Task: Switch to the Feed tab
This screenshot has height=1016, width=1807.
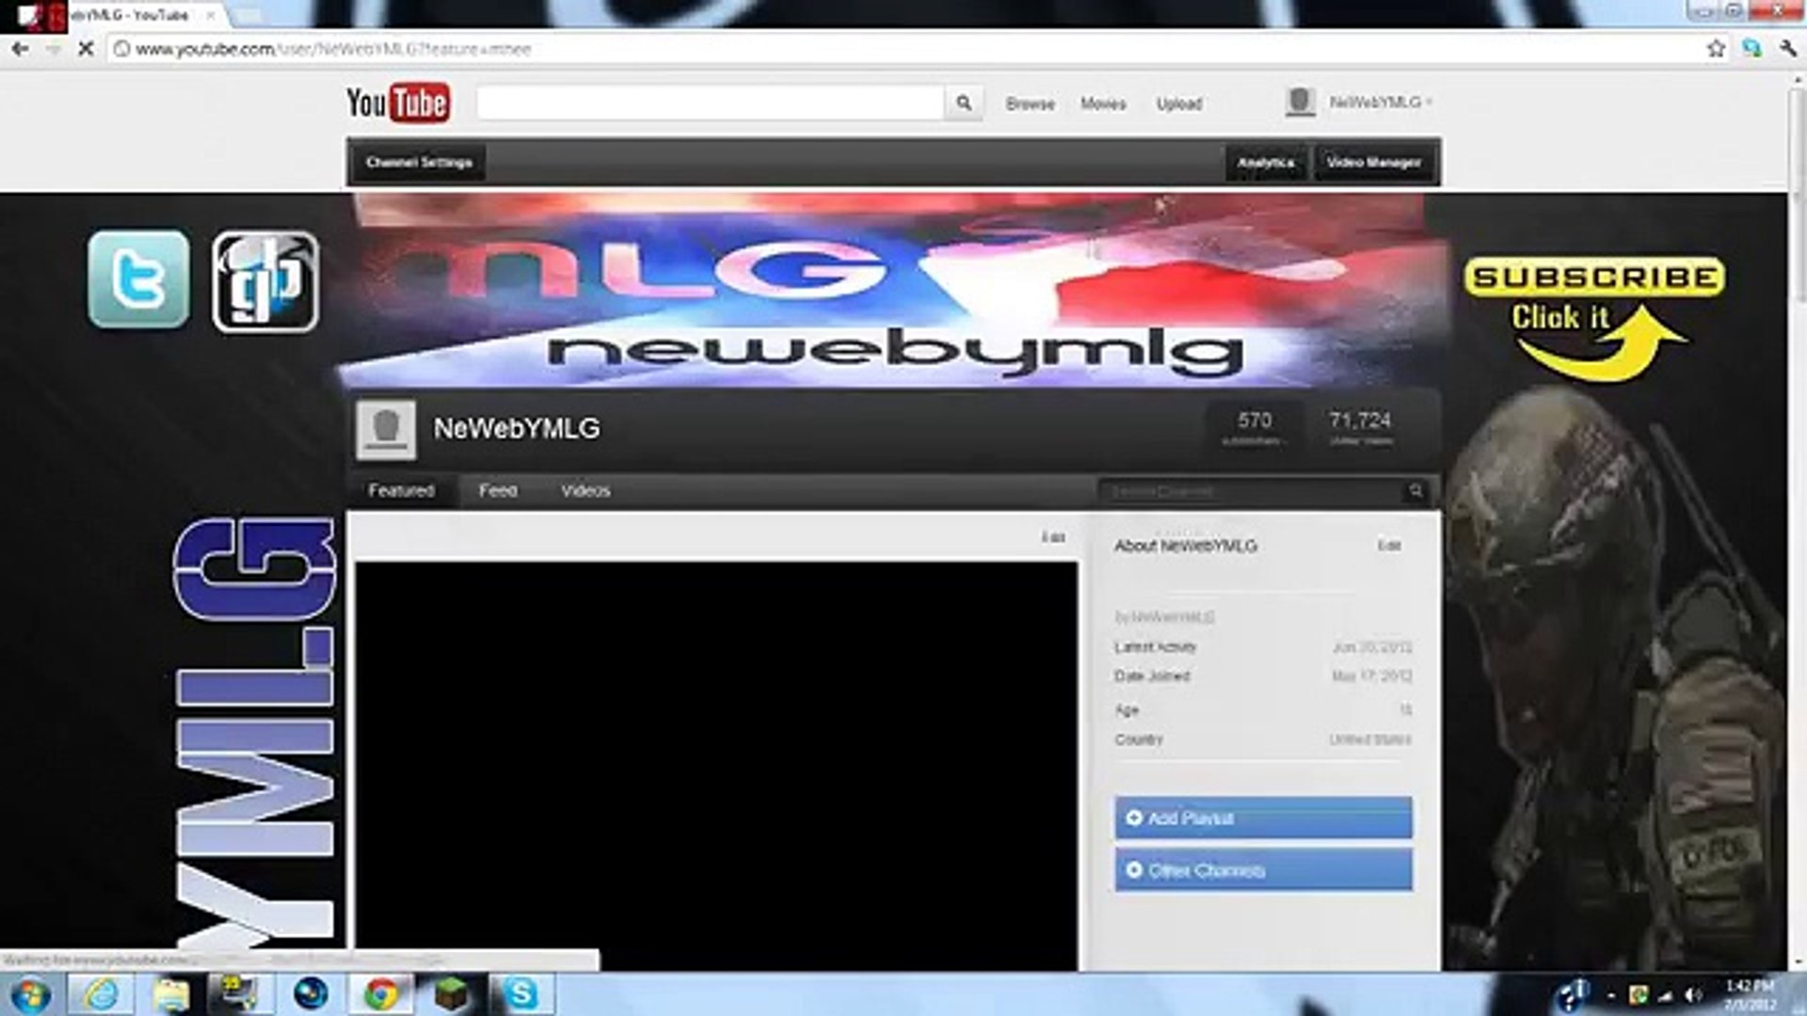Action: point(499,490)
